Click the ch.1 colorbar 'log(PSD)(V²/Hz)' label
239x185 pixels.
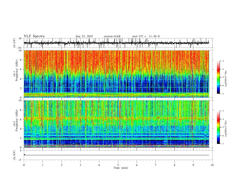pos(226,79)
